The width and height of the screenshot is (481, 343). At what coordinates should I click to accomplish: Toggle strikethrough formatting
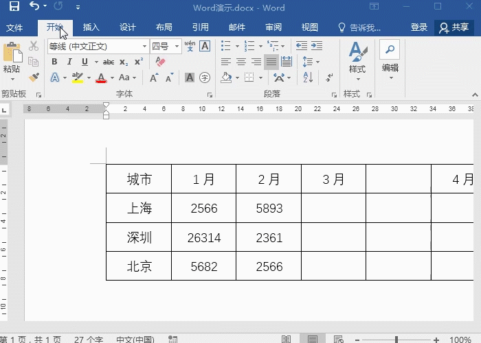(109, 62)
